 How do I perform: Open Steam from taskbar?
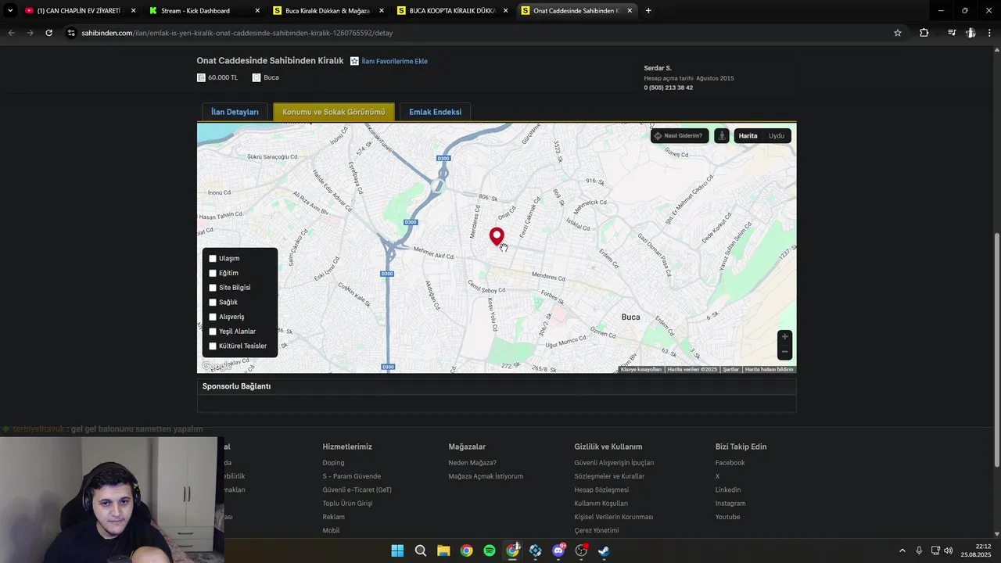604,550
